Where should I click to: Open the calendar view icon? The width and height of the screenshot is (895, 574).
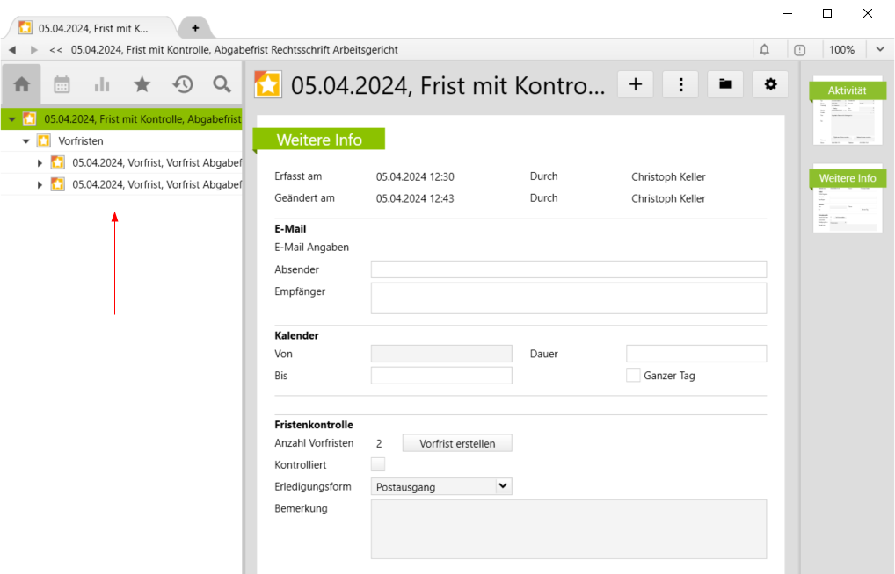click(x=62, y=84)
